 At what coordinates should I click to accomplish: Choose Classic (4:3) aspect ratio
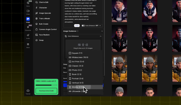85,66
